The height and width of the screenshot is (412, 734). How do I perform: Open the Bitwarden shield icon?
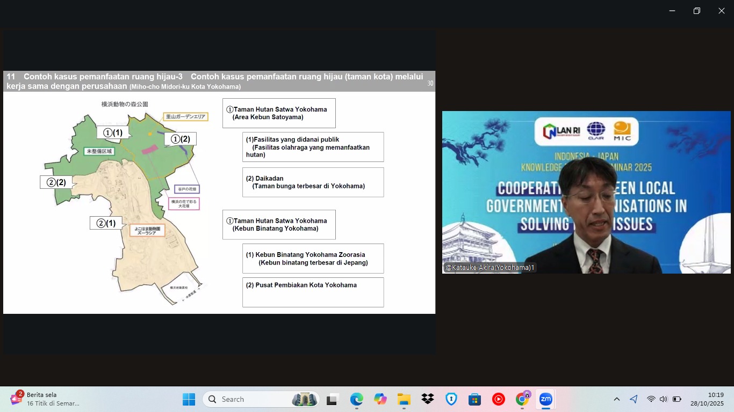pos(451,399)
